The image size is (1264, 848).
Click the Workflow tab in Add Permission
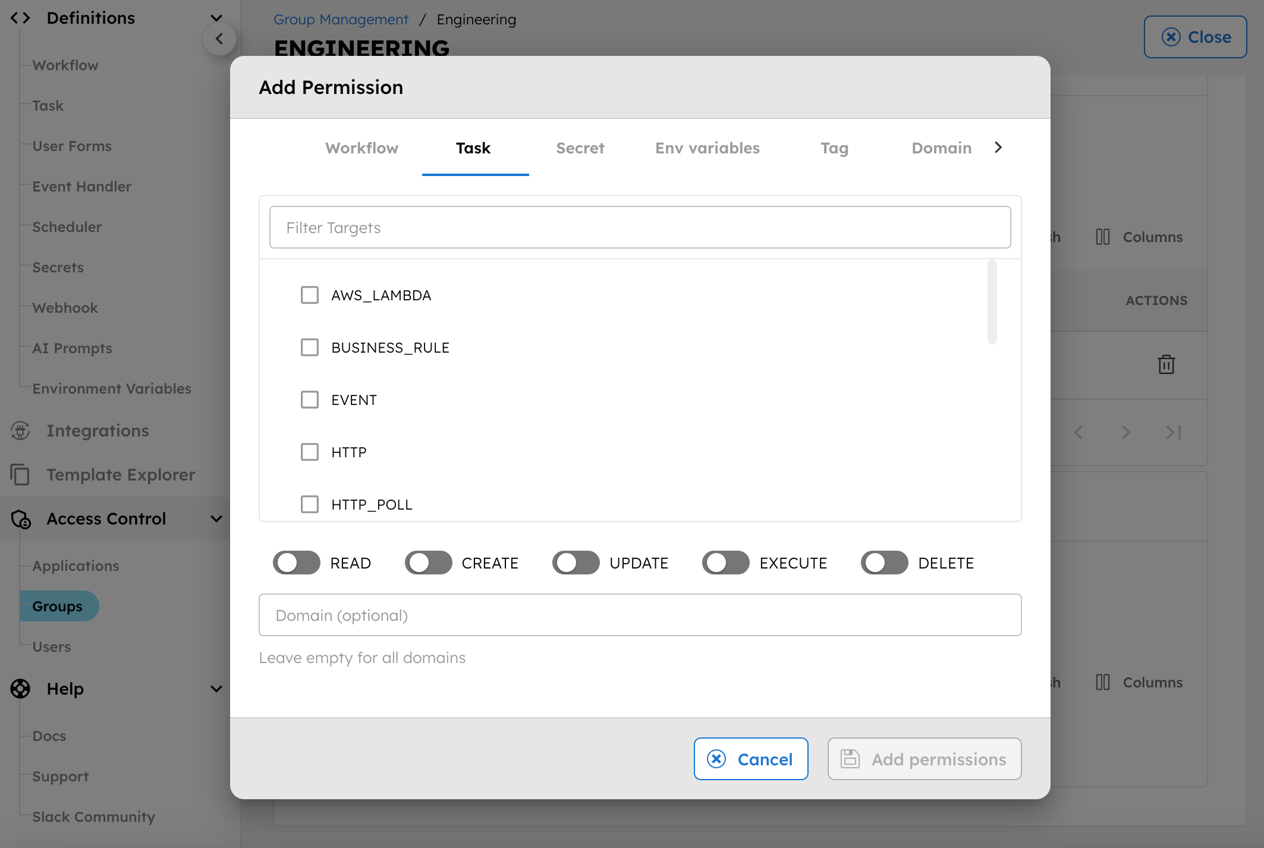(361, 147)
